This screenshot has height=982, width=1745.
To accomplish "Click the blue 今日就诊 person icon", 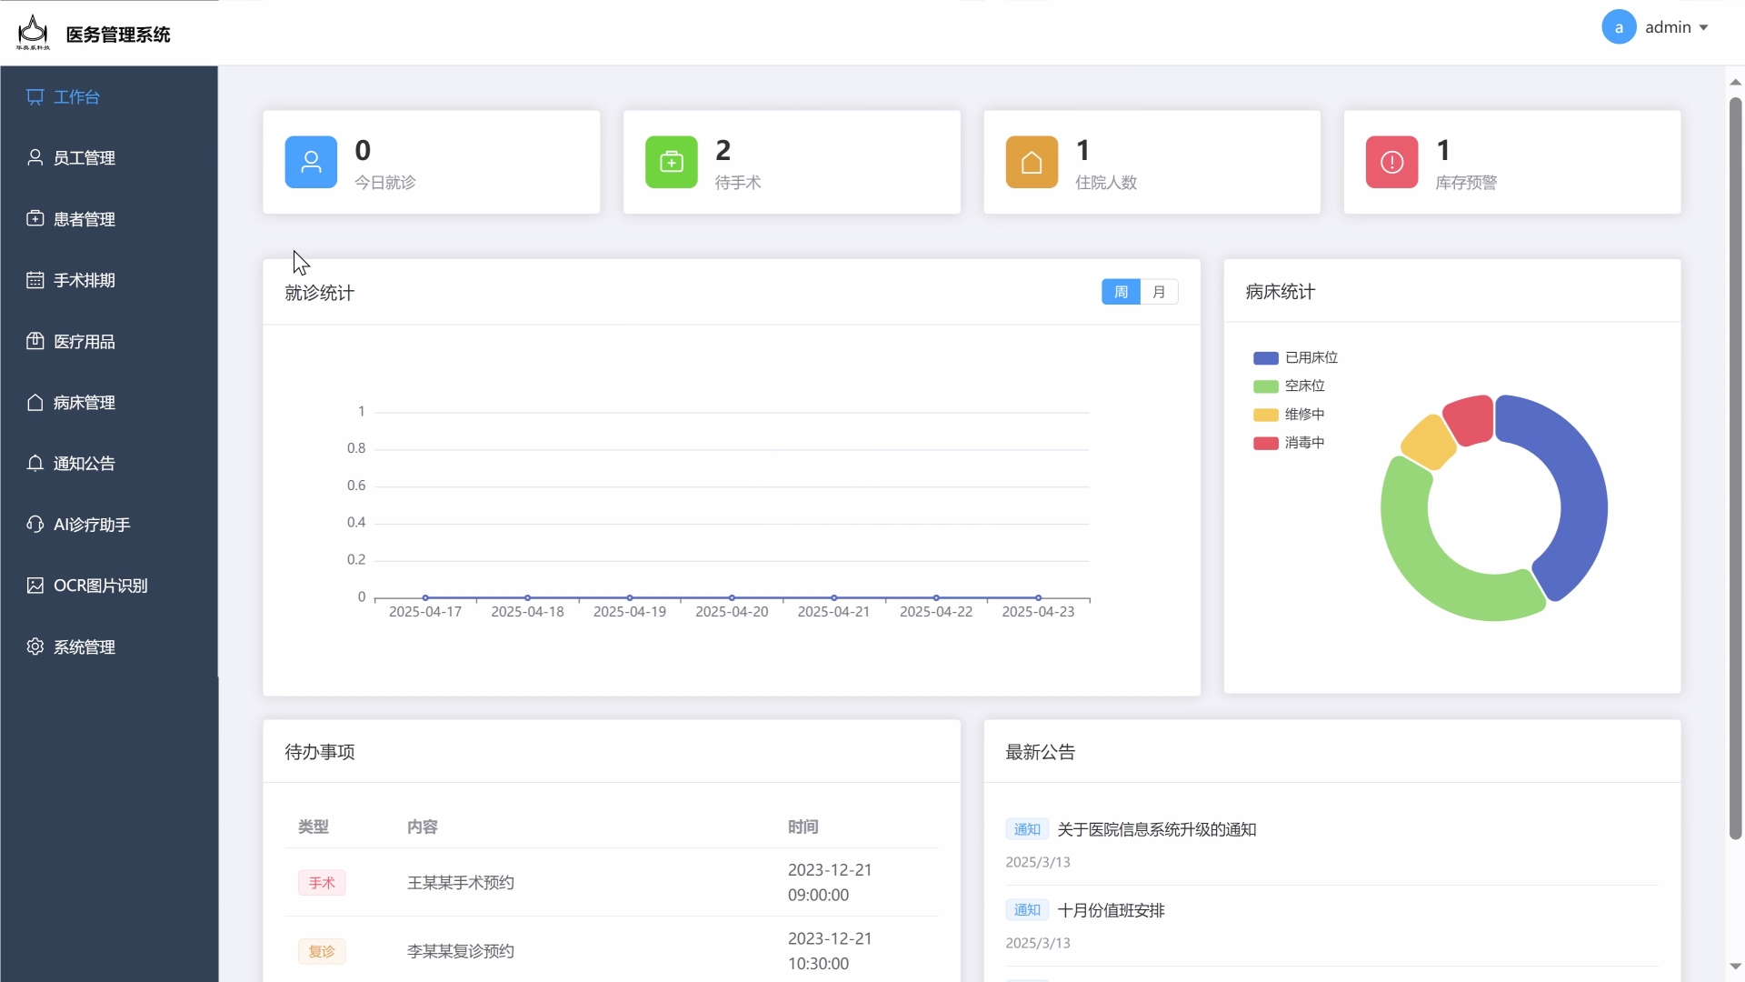I will 311,162.
